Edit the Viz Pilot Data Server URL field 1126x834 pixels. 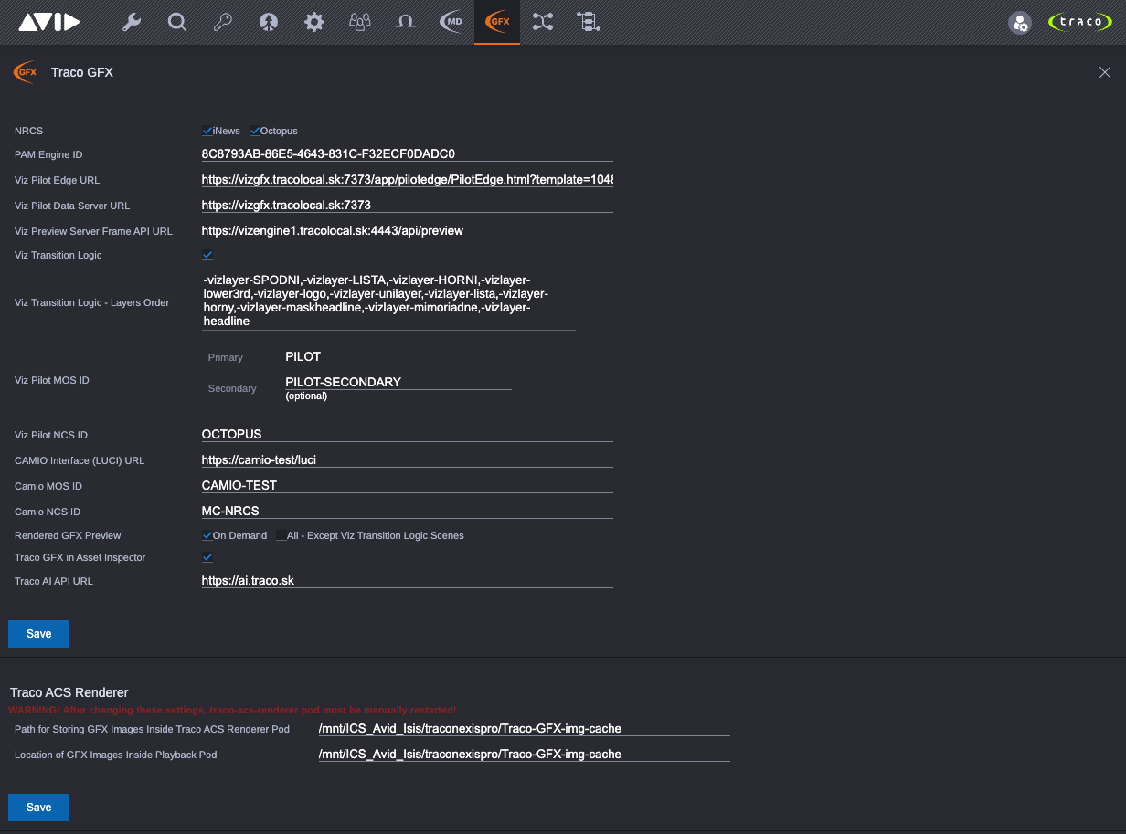pos(407,205)
